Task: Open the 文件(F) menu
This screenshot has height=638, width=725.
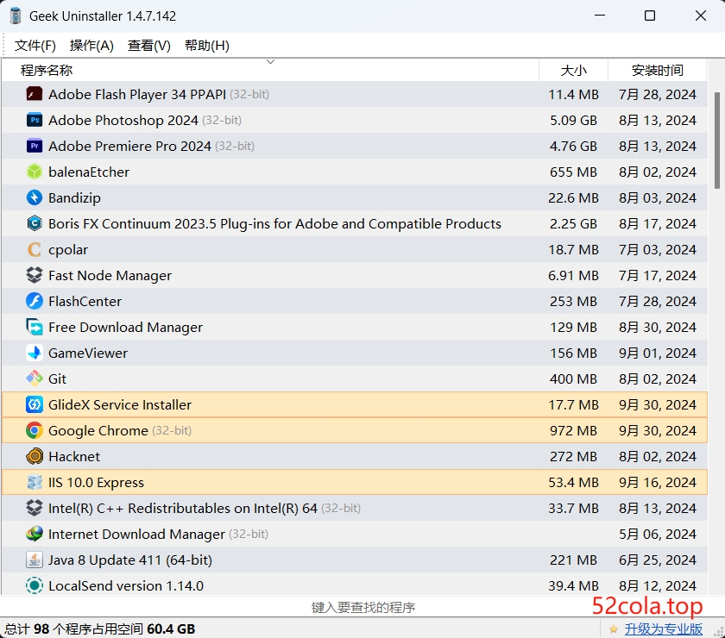Action: point(35,45)
